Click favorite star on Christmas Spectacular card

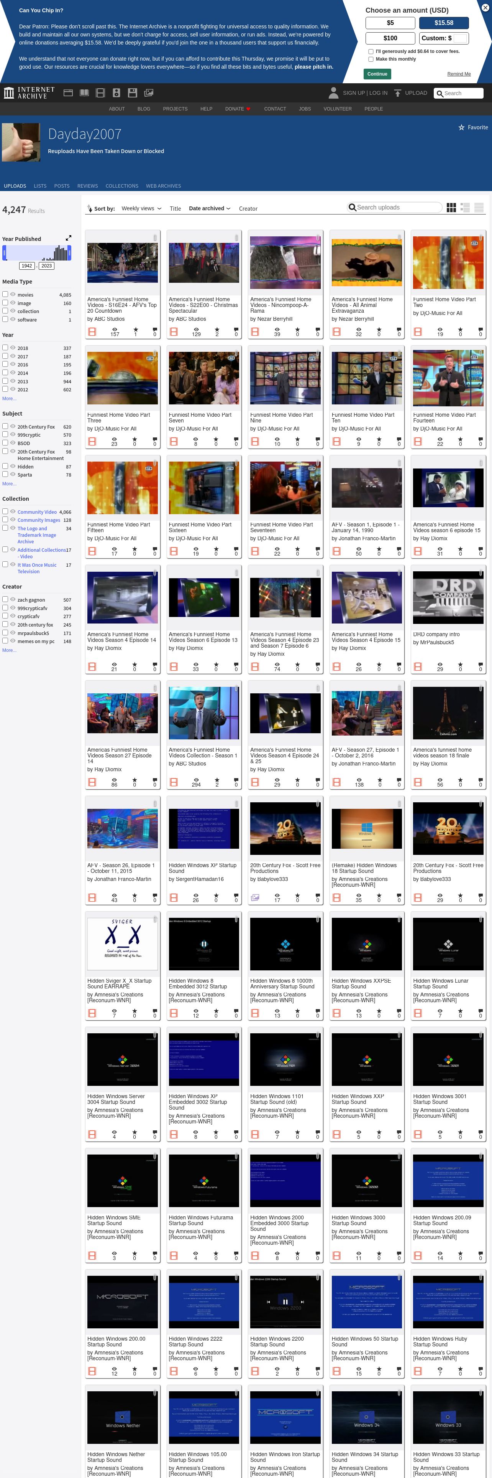(216, 330)
